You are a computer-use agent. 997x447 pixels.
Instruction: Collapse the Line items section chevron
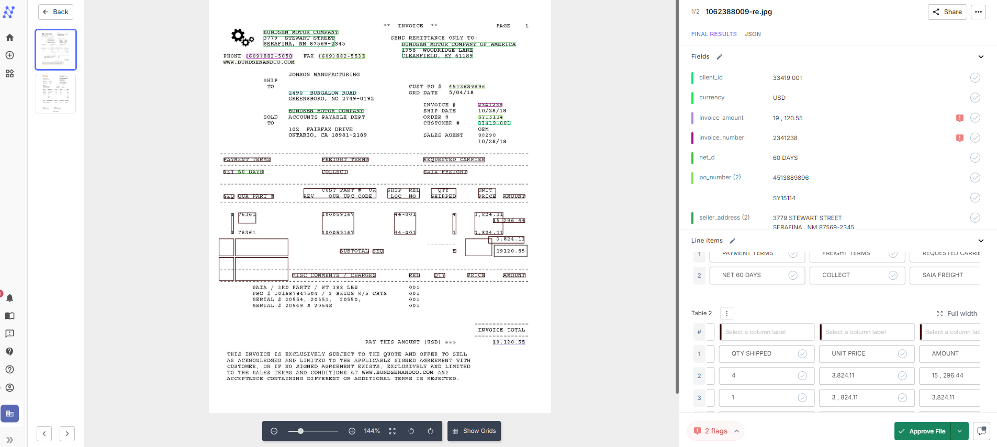point(981,240)
